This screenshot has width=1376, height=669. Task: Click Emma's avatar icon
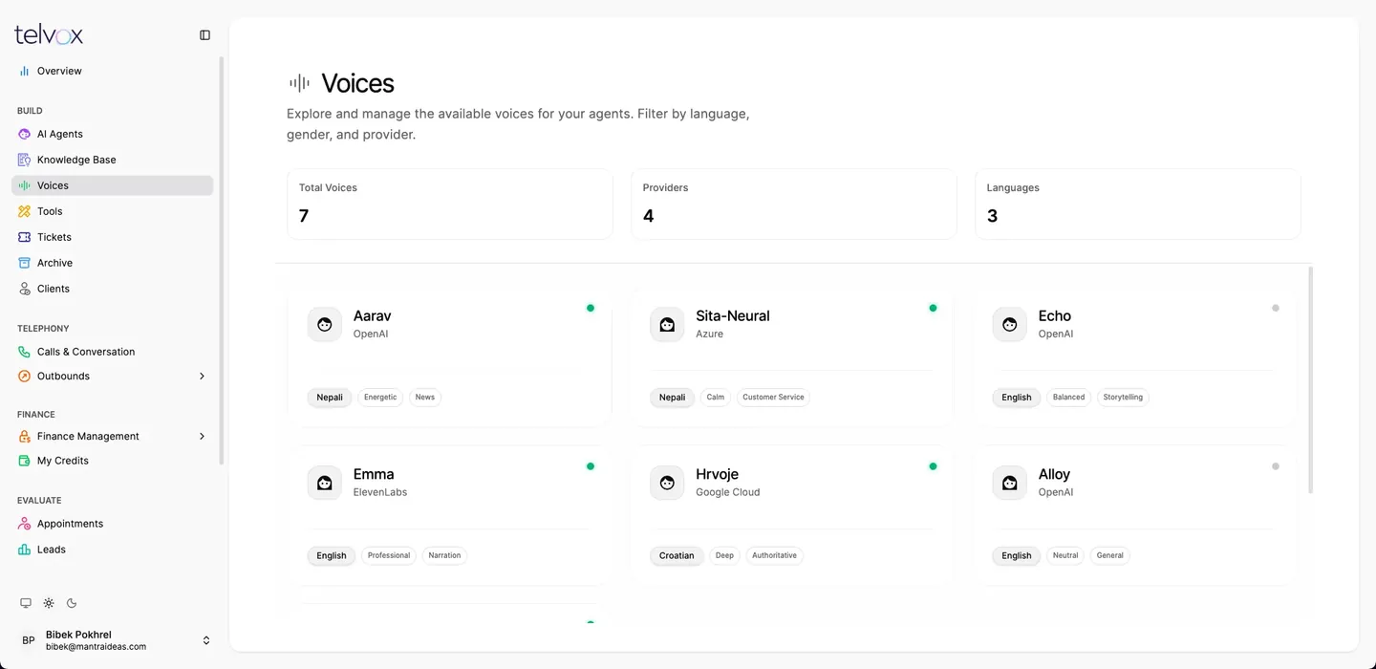click(x=325, y=484)
